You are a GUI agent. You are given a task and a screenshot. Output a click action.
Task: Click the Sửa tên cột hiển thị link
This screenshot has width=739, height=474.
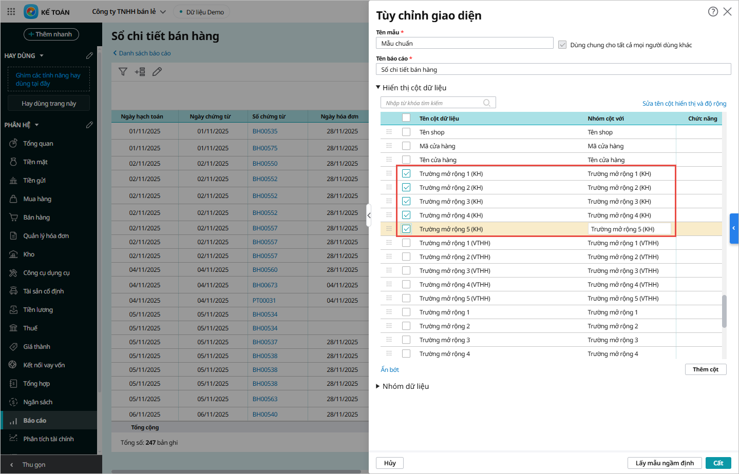[684, 104]
